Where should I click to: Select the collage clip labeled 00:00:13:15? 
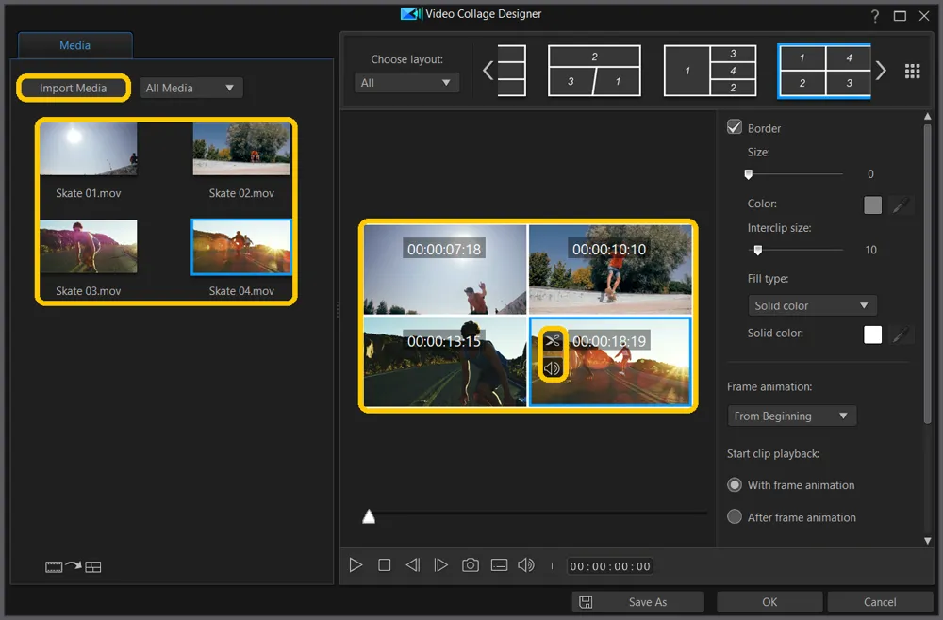(x=444, y=362)
